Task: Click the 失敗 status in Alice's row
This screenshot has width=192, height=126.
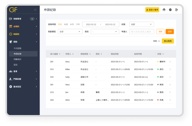Action: point(161,100)
